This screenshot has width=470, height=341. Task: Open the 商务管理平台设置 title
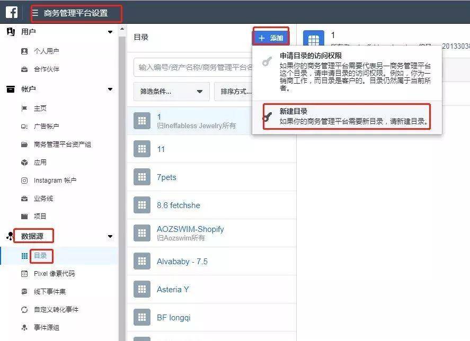[76, 13]
